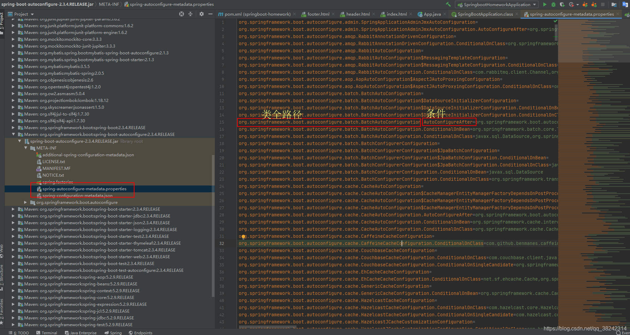Click the Profiler run icon

click(571, 4)
